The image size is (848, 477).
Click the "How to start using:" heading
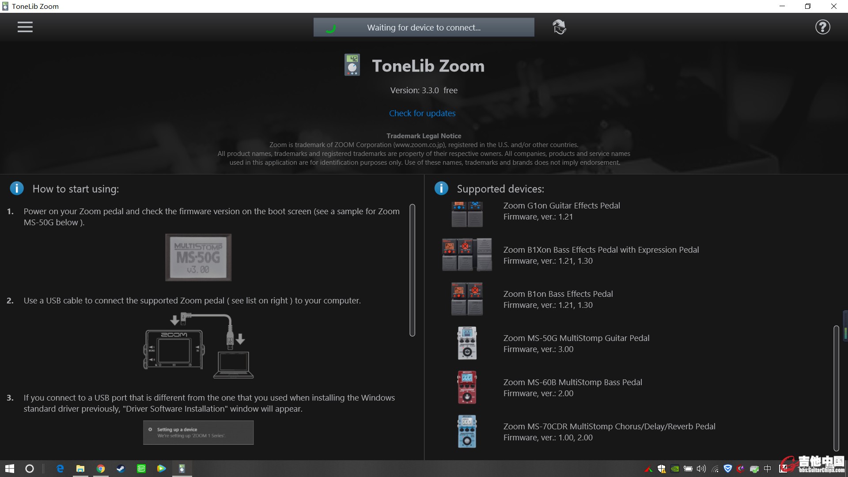click(x=76, y=189)
